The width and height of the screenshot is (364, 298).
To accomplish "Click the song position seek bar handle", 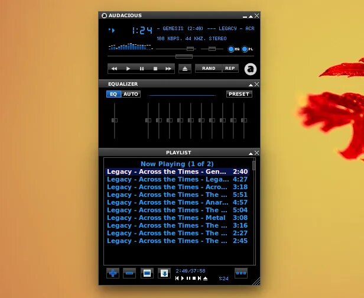I will 184,56.
